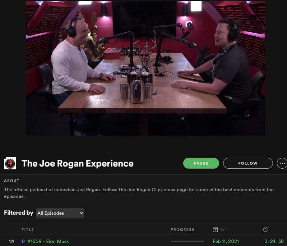The width and height of the screenshot is (287, 246).
Task: Pause the playing podcast episode
Action: tap(201, 163)
